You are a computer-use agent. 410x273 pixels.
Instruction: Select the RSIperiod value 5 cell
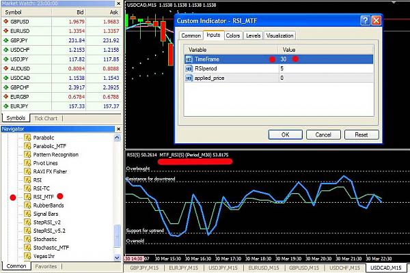point(326,69)
